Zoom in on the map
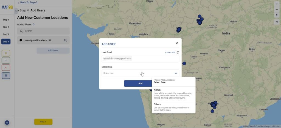The width and height of the screenshot is (281, 128). tap(277, 4)
